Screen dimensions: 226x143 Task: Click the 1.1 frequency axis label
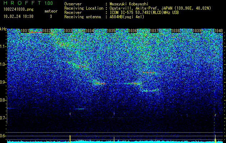tap(3, 46)
